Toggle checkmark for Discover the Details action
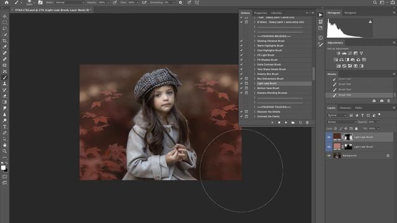The width and height of the screenshot is (397, 223). pyautogui.click(x=241, y=111)
